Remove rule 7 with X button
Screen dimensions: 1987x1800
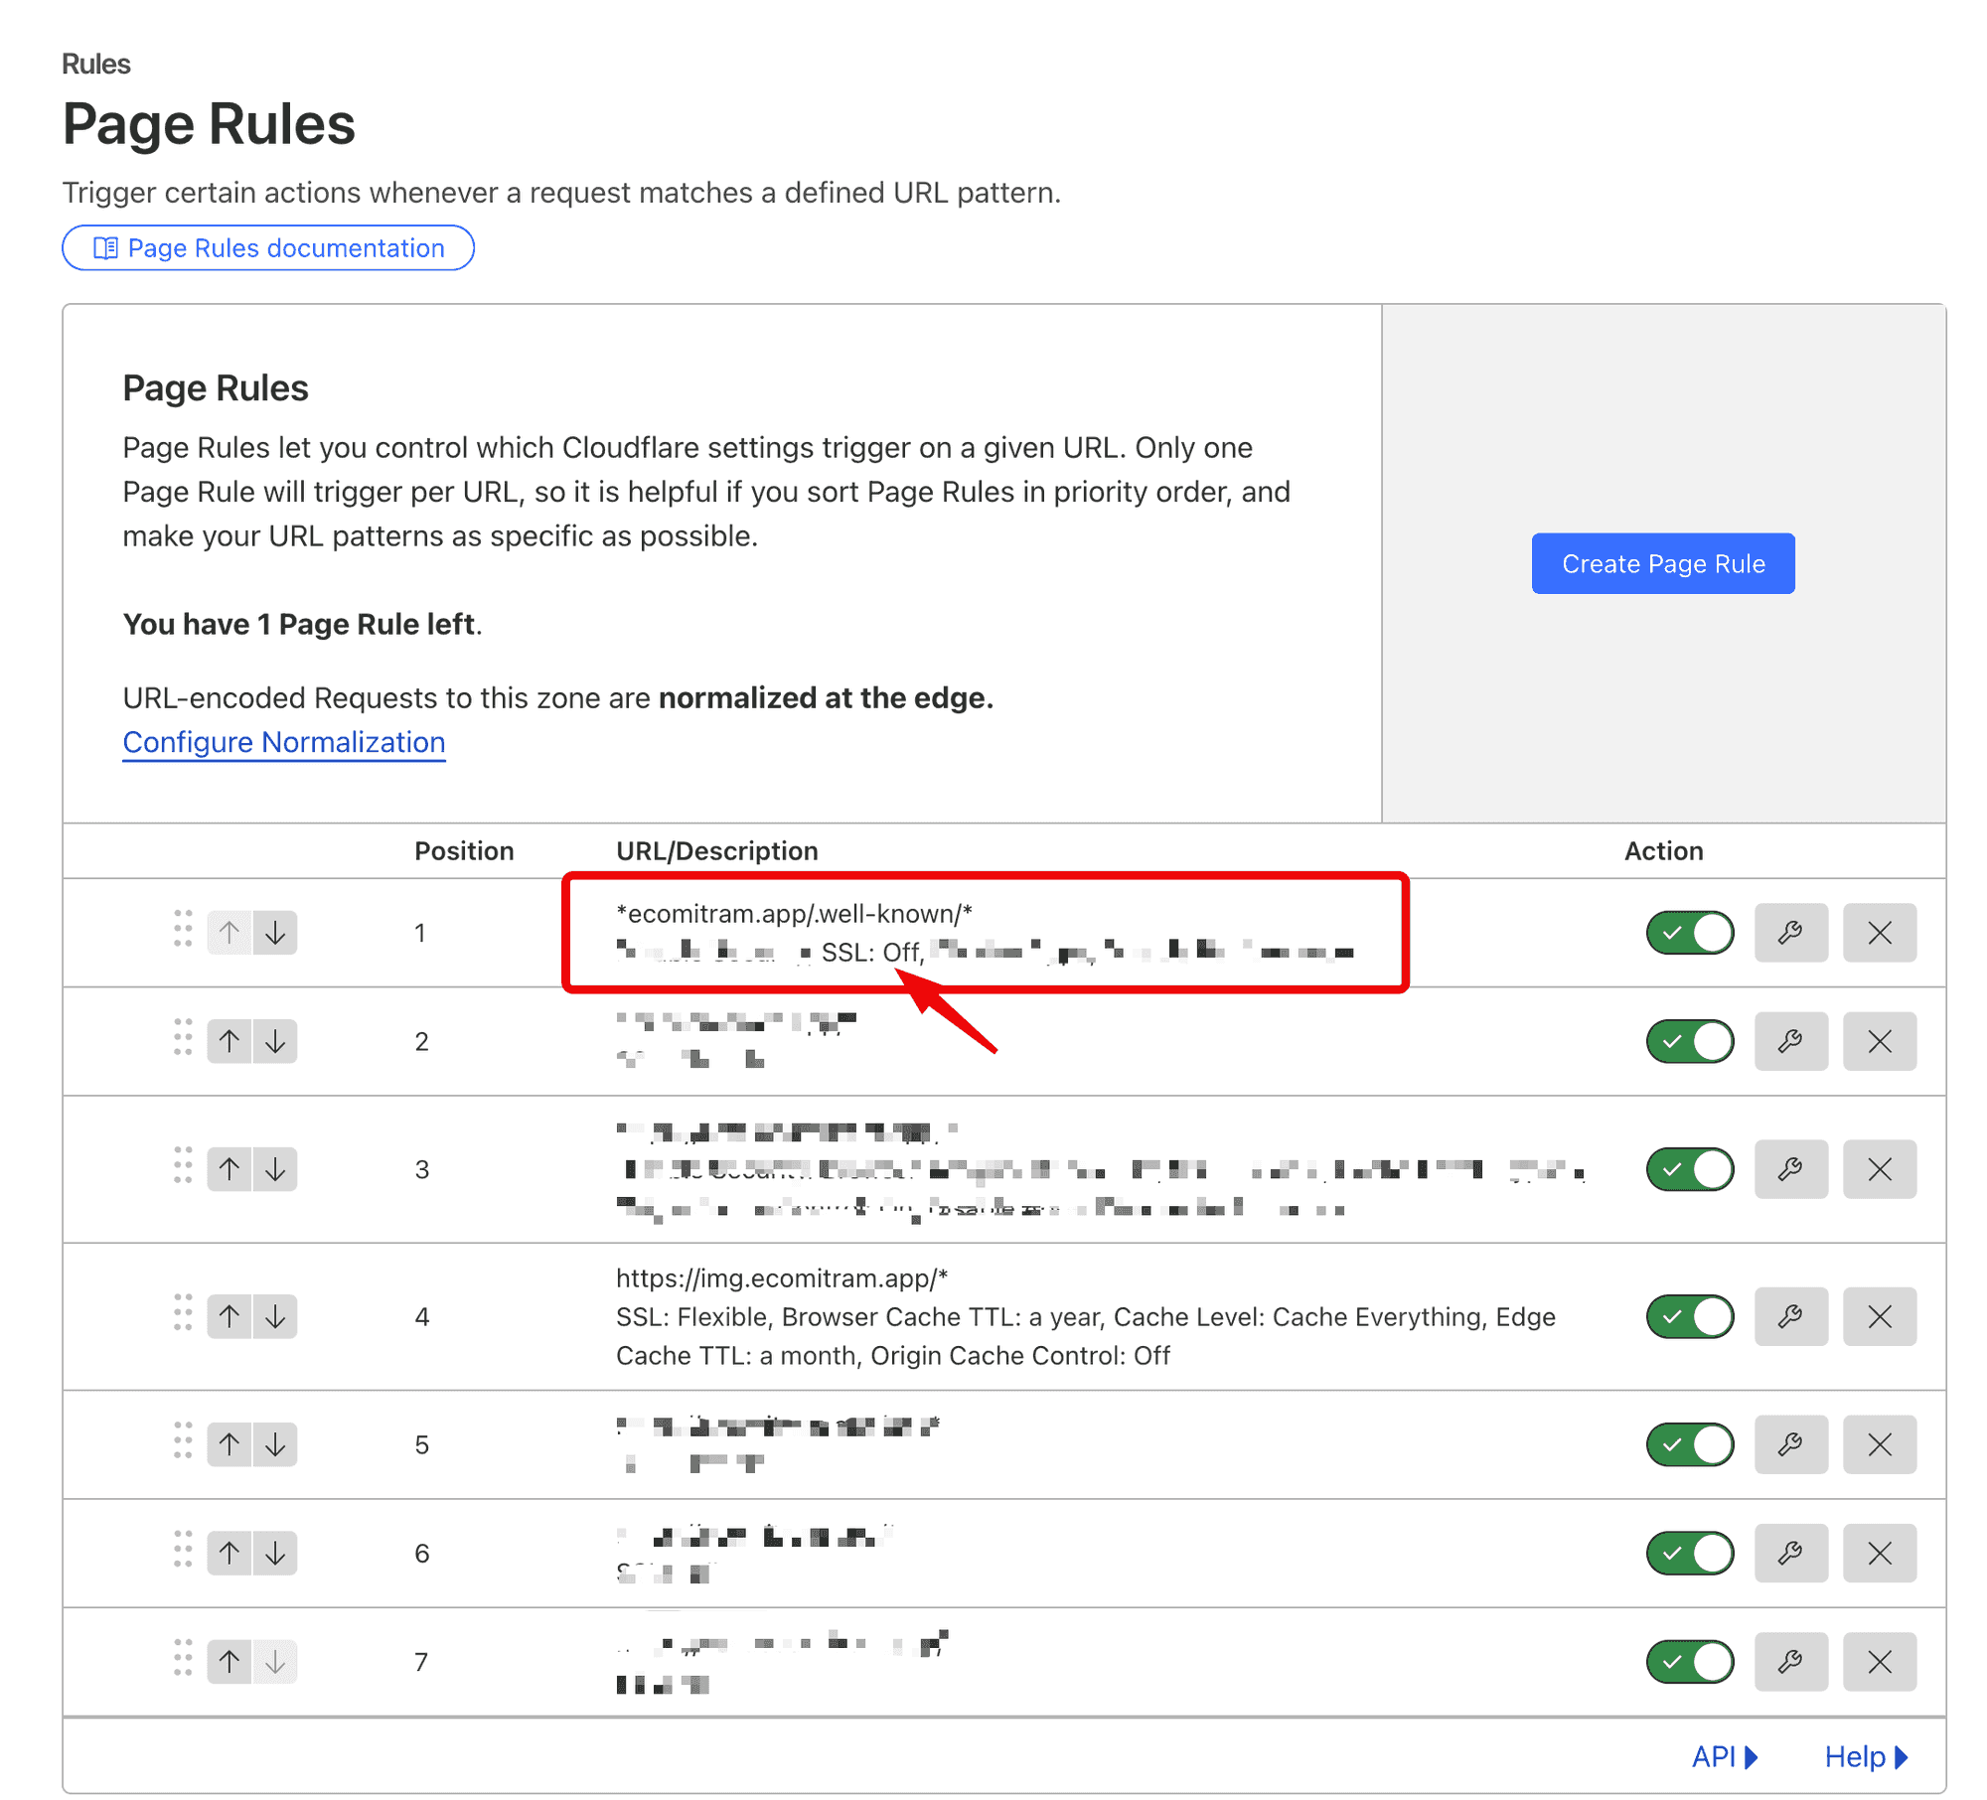coord(1879,1661)
